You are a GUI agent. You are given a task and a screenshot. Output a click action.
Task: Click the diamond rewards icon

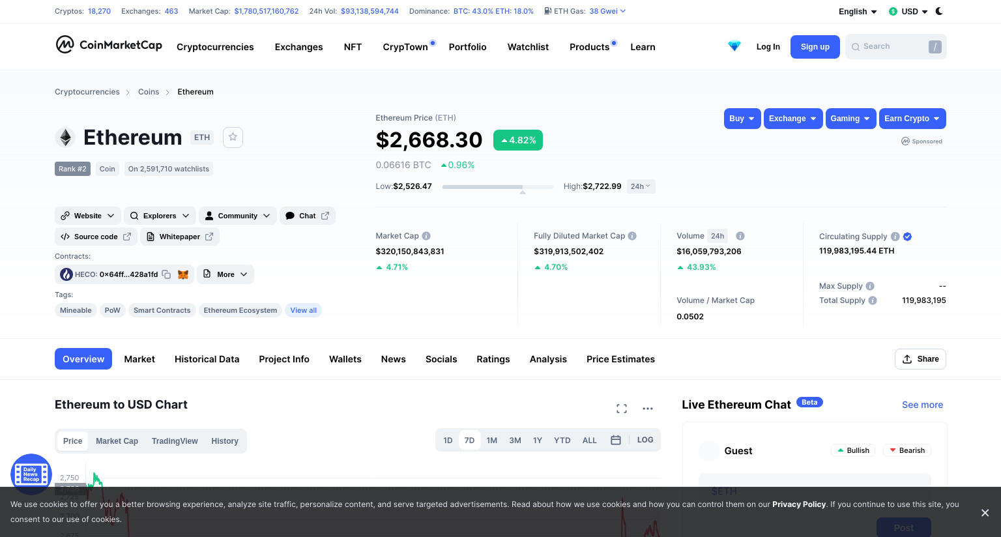[734, 46]
